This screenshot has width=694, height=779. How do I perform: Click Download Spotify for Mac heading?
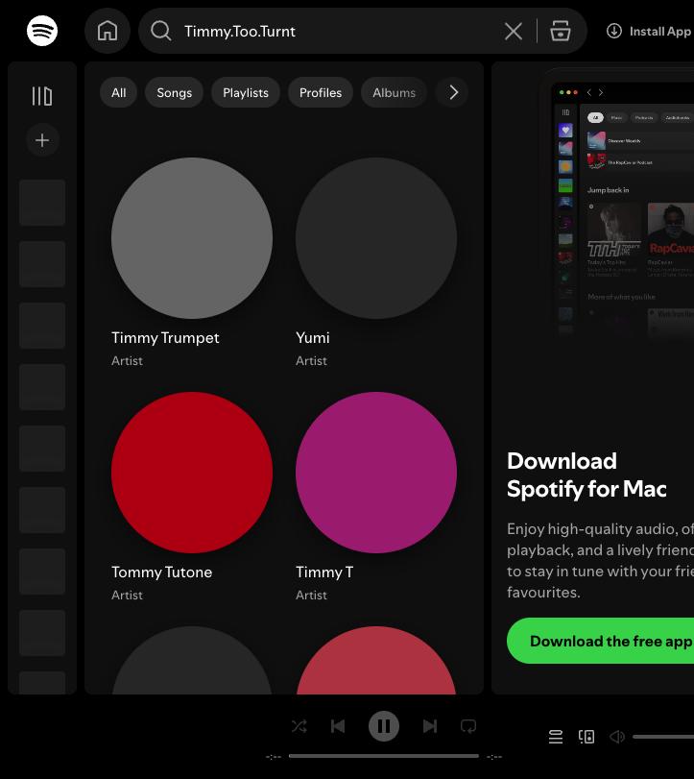coord(586,475)
